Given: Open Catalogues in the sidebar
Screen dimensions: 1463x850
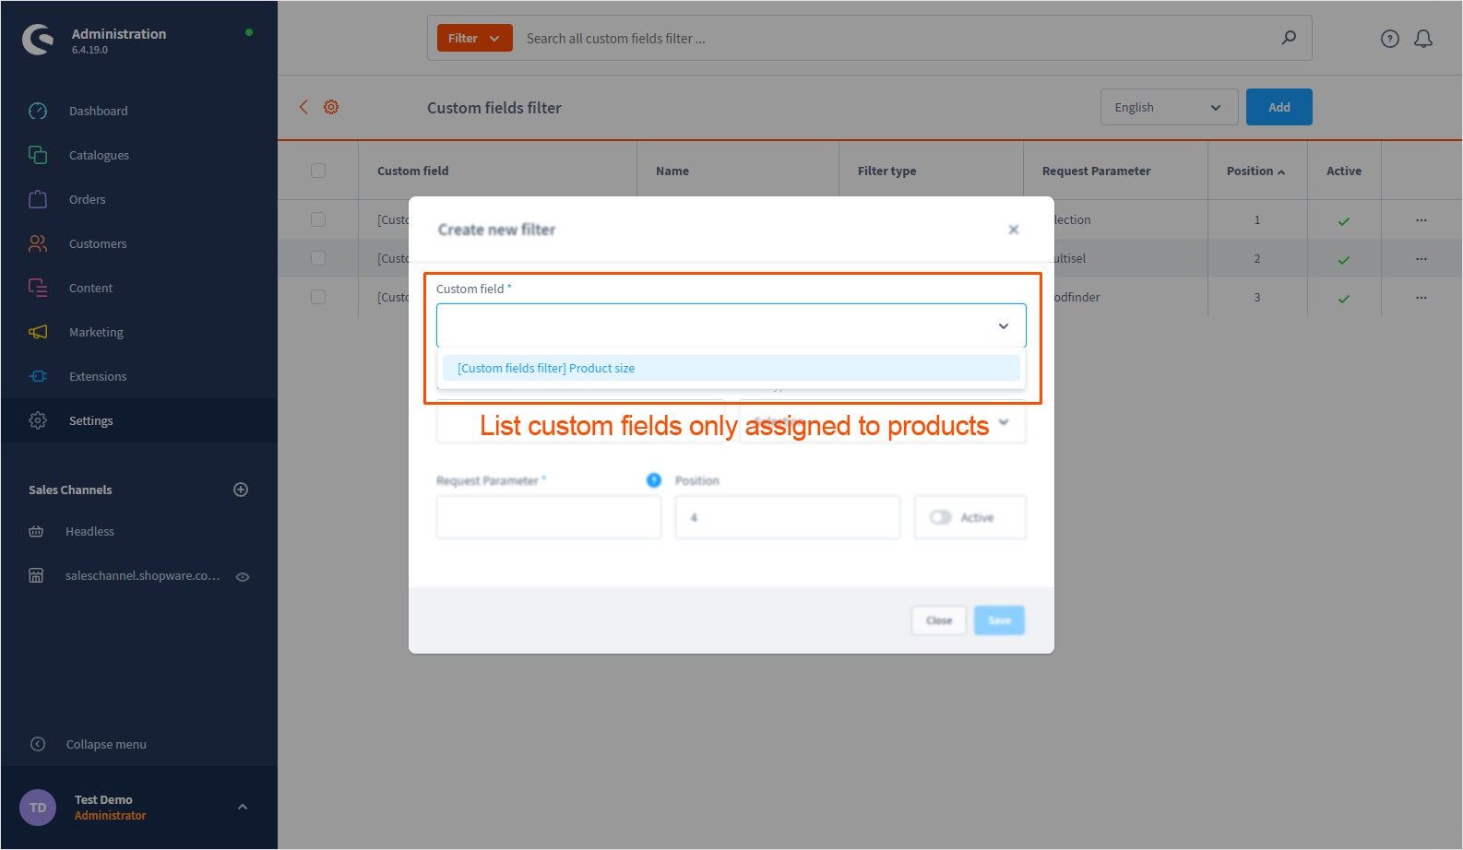Looking at the screenshot, I should pos(99,155).
